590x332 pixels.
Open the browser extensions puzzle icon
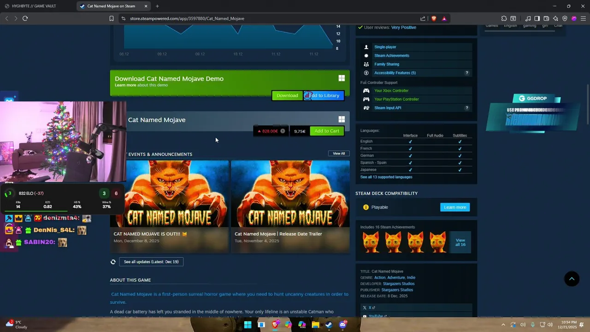click(x=504, y=18)
